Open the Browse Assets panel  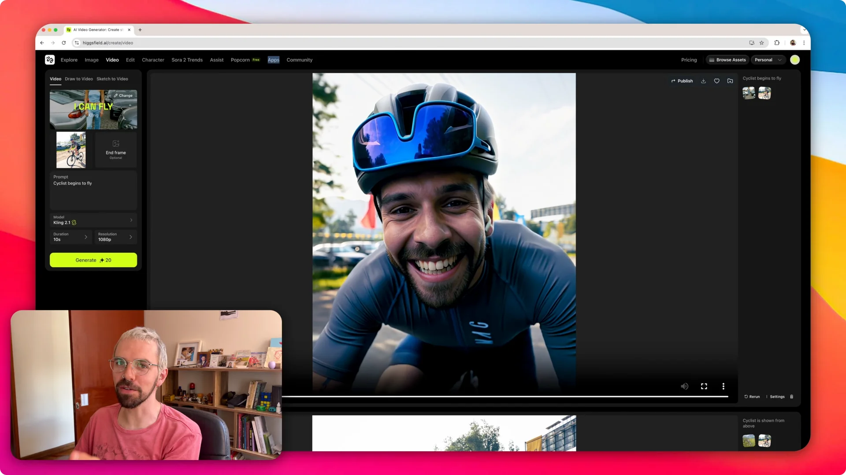(727, 60)
